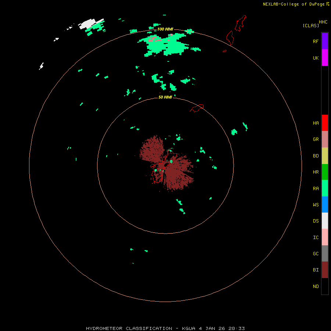
Task: Click the HA legend label
Action: tap(316, 123)
